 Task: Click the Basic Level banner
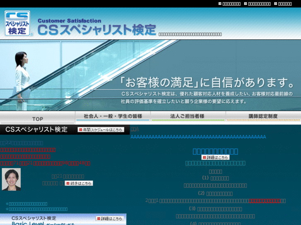(63, 219)
